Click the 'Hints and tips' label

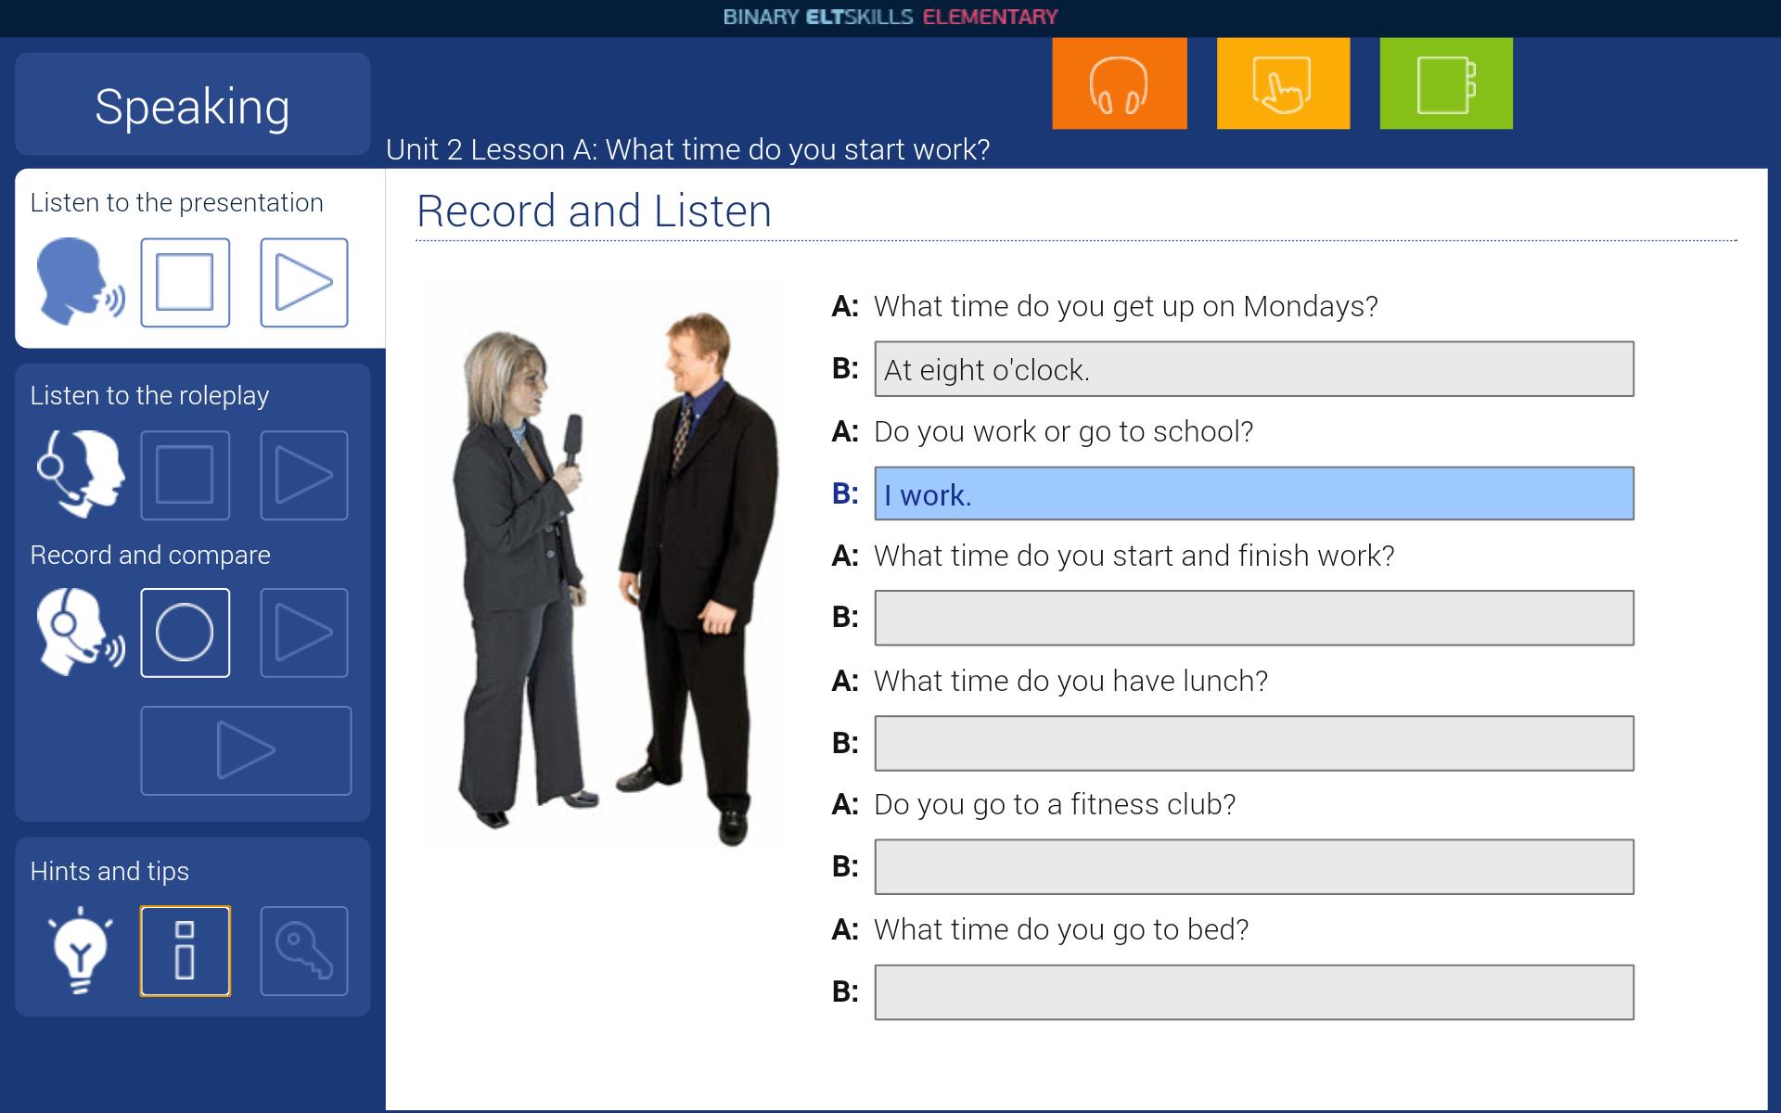tap(109, 871)
